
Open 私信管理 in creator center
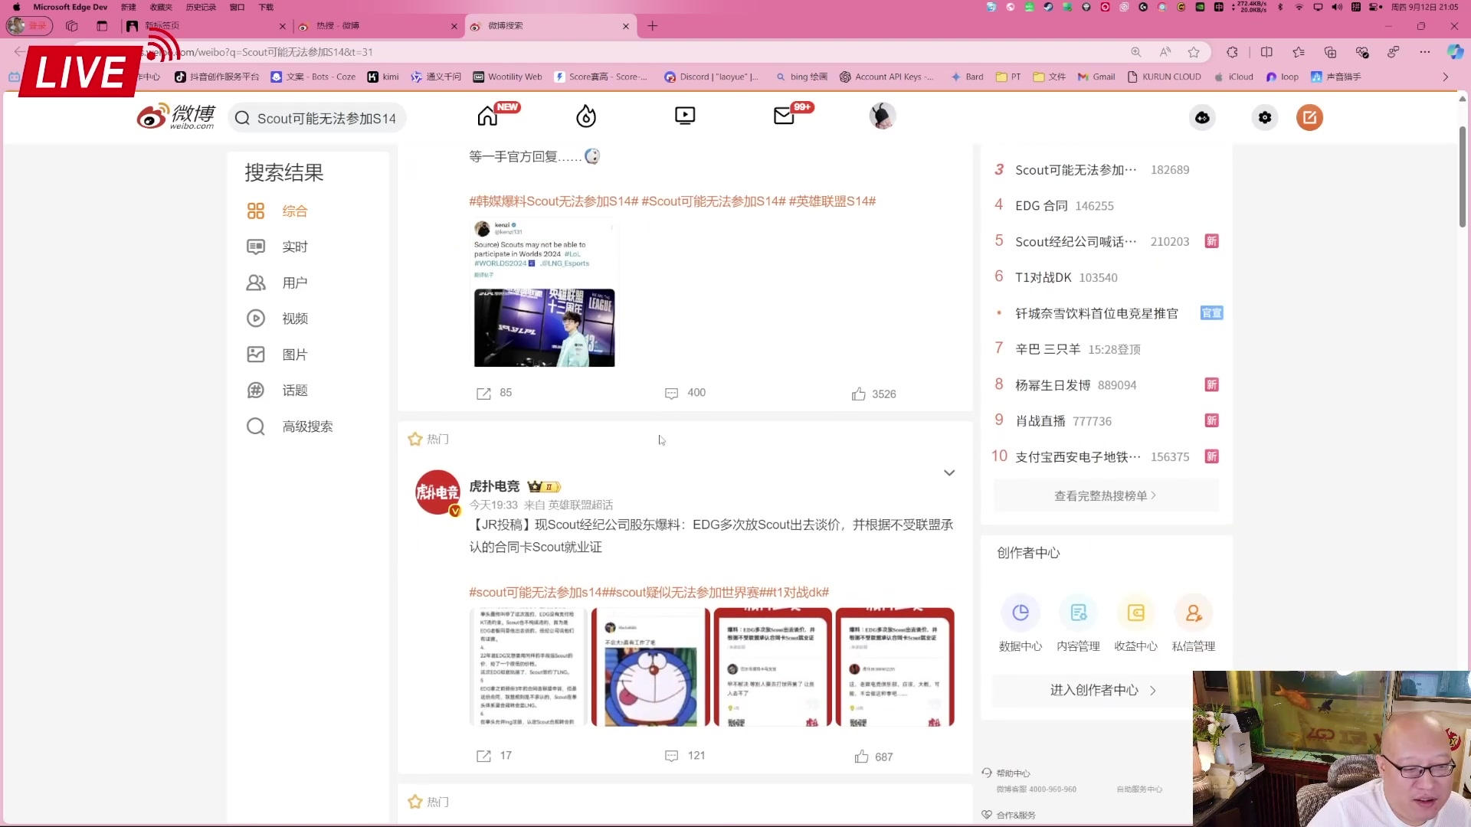1194,623
